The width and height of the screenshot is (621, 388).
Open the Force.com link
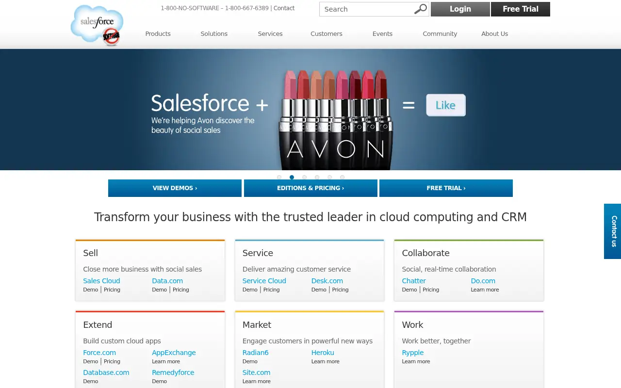coord(99,353)
